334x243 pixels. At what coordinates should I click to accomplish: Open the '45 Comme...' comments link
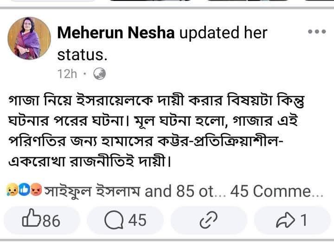click(x=276, y=190)
